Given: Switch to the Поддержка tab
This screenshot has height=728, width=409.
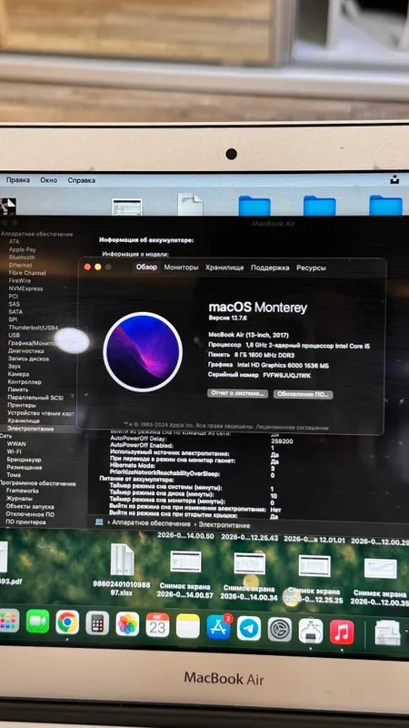Looking at the screenshot, I should 270,268.
